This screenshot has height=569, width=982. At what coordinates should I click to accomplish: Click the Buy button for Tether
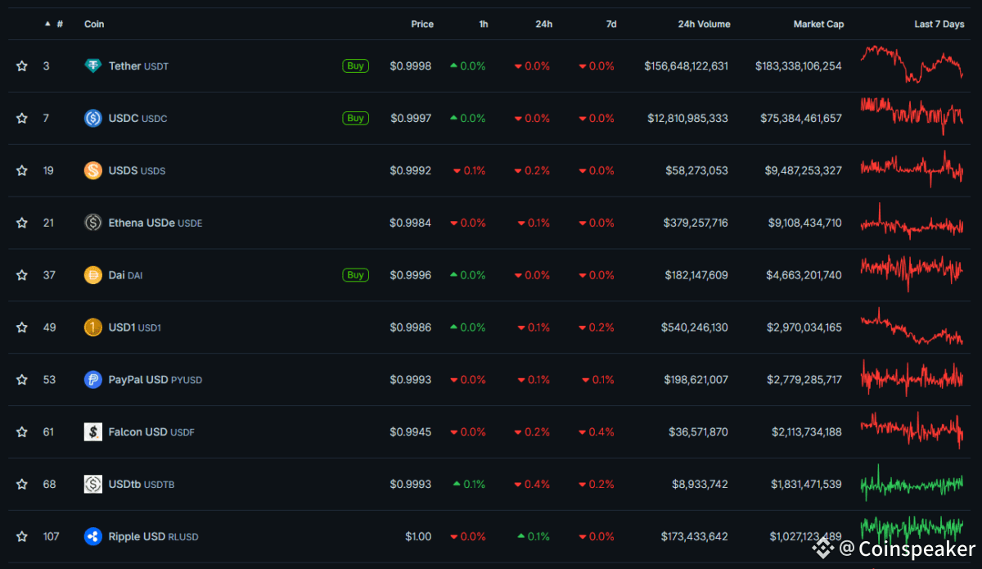pos(355,66)
